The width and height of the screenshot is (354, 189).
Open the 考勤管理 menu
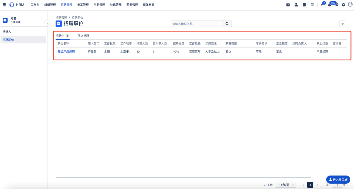[99, 5]
